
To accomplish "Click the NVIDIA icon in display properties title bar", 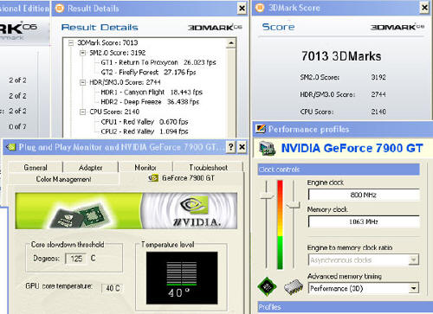I will point(11,147).
